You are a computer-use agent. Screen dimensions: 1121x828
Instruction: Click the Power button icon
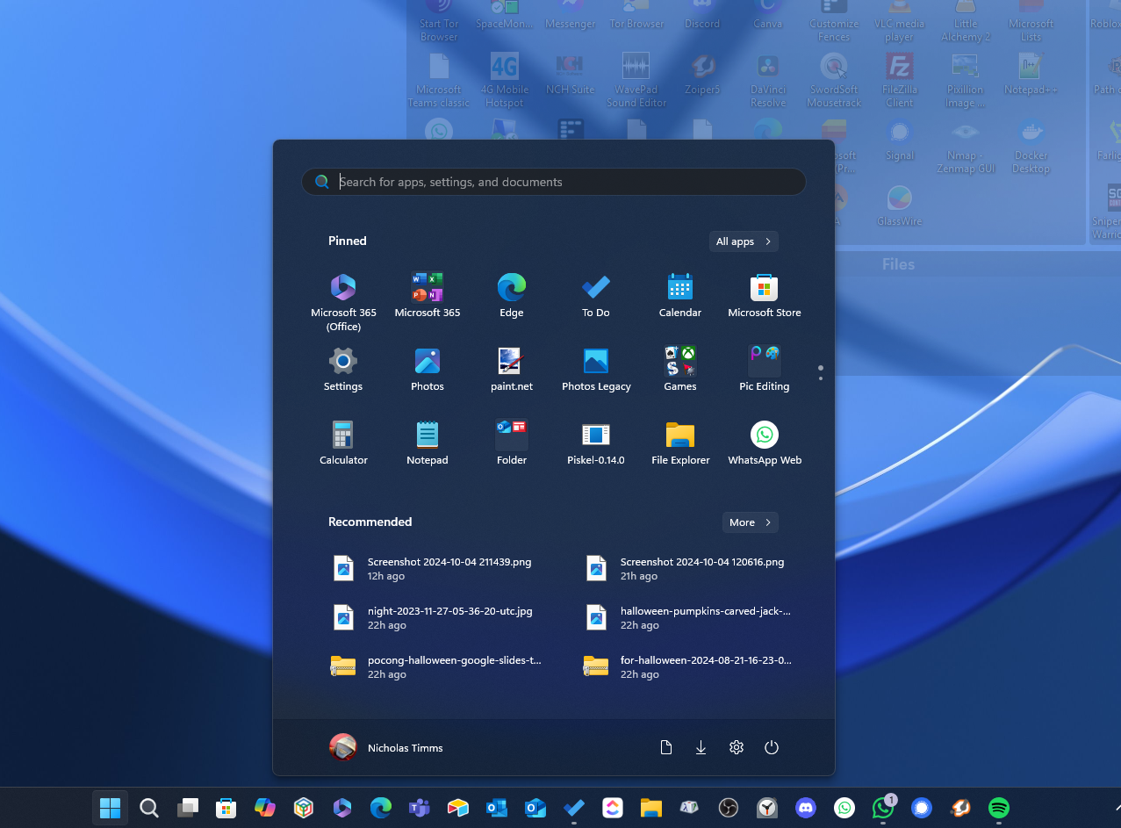click(x=771, y=747)
